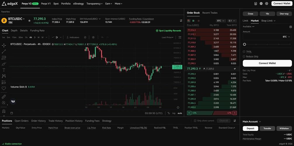Click the amount percentage slider handle

coord(244,44)
